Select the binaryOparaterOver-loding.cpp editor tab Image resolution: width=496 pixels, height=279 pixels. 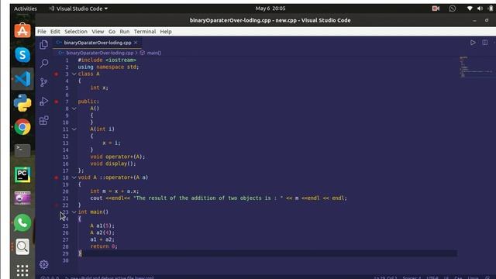click(x=98, y=43)
